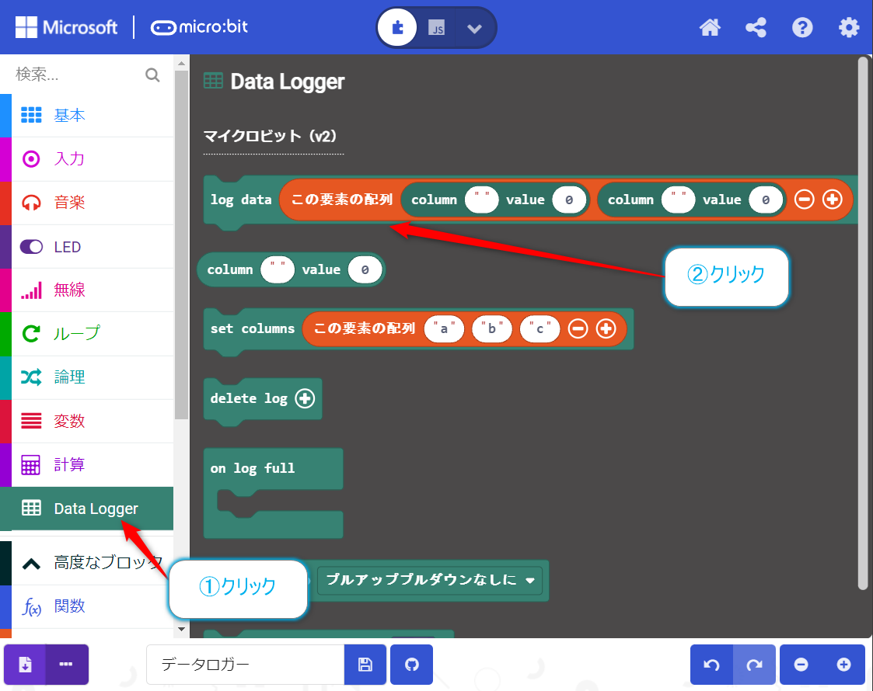The width and height of the screenshot is (873, 691).
Task: Add a column to log data block
Action: [833, 200]
